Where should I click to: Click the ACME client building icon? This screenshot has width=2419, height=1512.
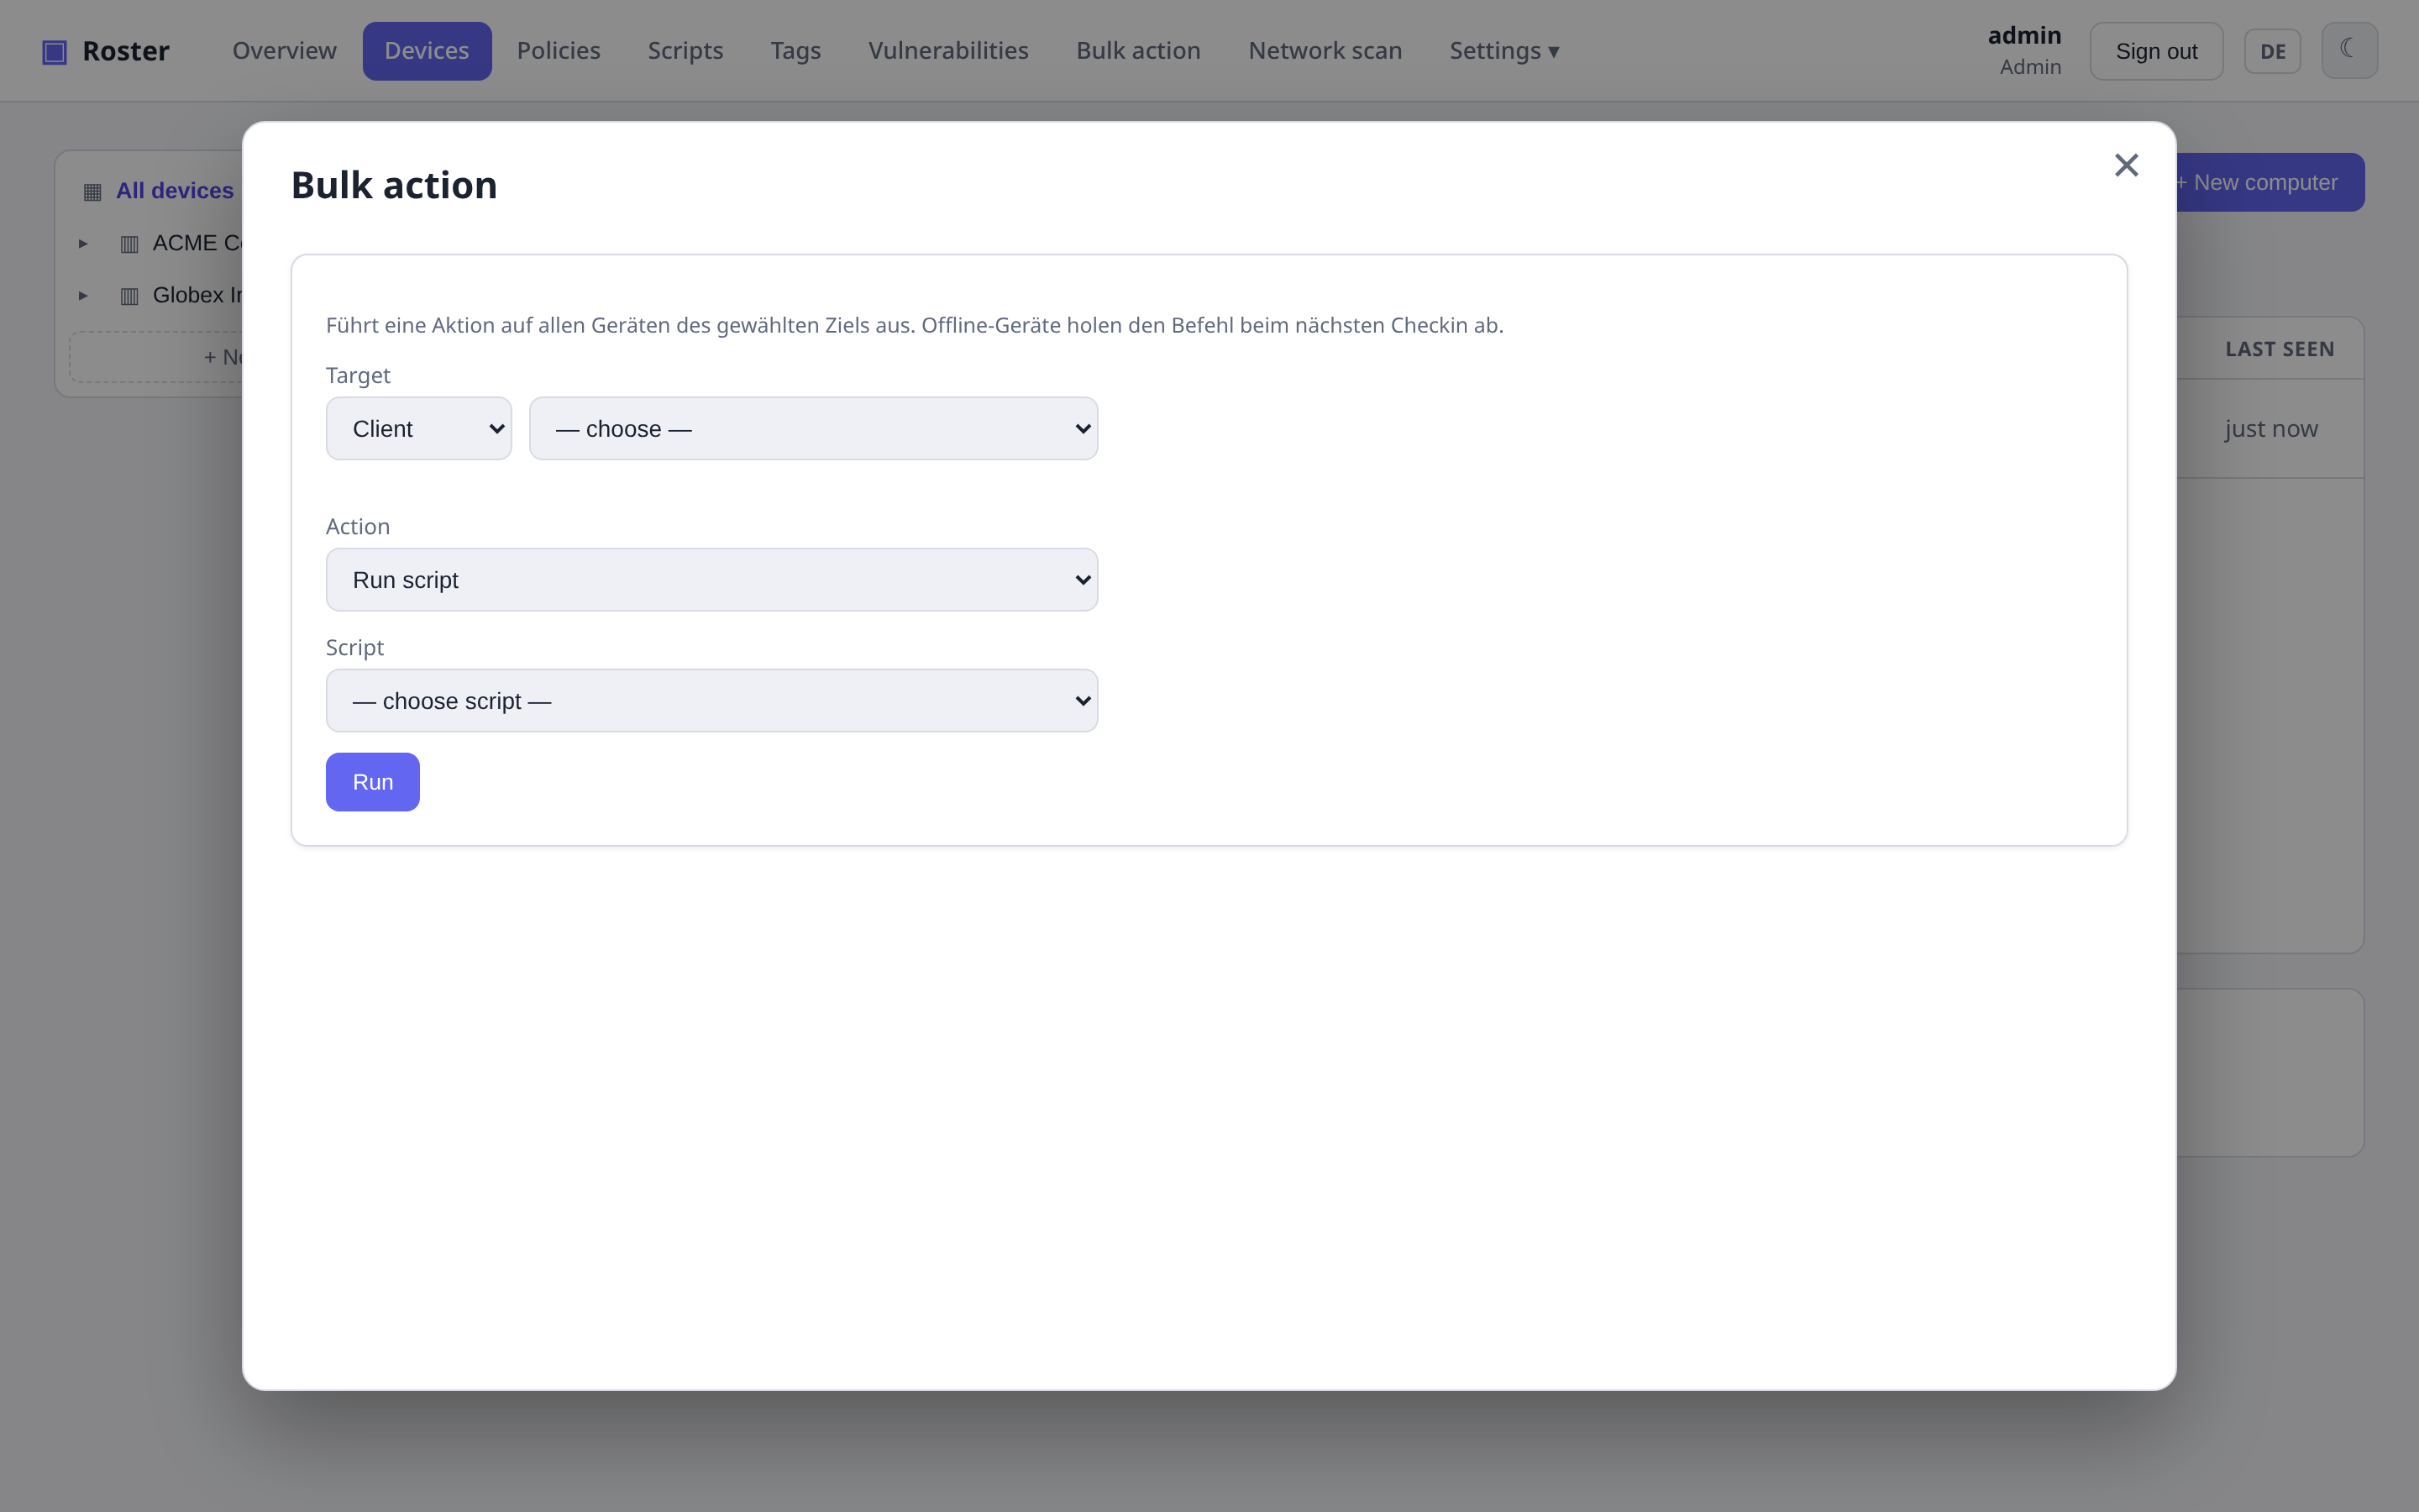[129, 244]
